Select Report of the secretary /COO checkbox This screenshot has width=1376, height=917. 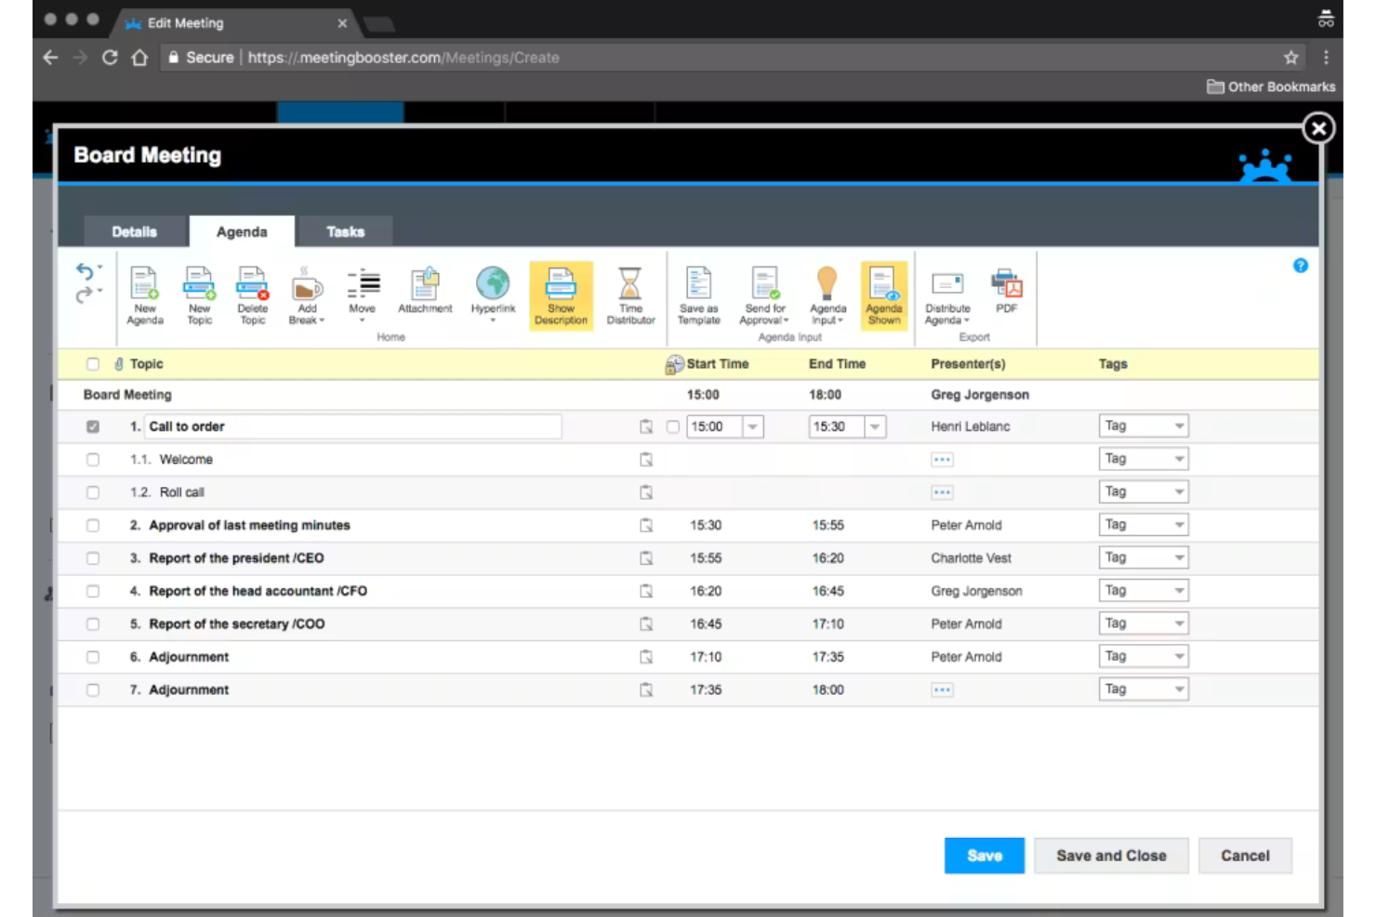point(93,624)
